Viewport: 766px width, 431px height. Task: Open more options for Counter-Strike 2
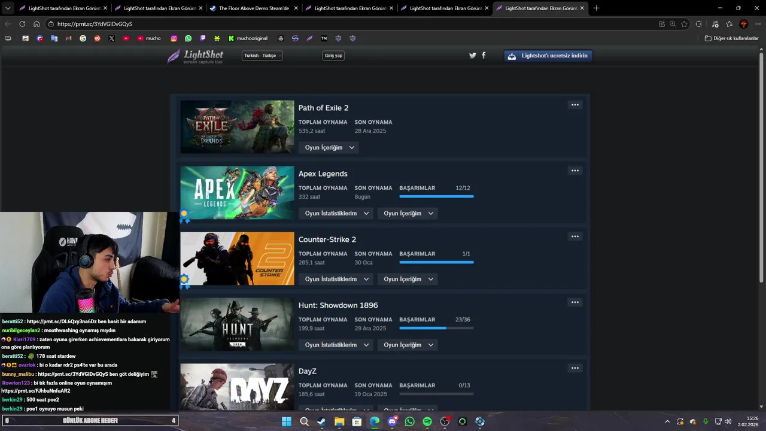coord(575,236)
